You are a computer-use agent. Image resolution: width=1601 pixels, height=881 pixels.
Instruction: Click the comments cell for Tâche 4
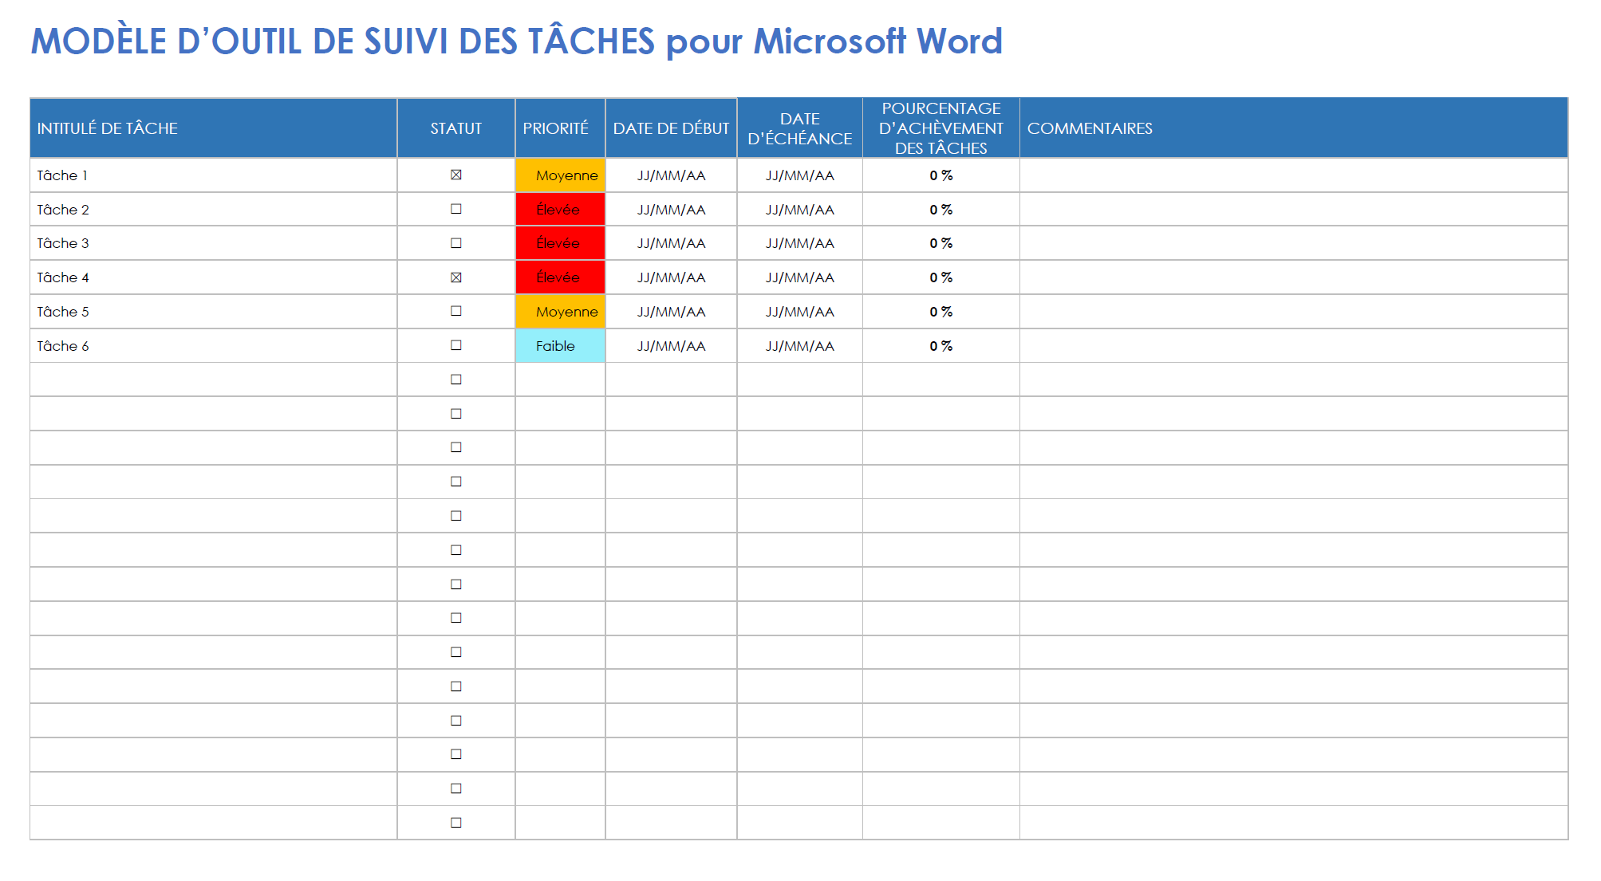click(1293, 277)
